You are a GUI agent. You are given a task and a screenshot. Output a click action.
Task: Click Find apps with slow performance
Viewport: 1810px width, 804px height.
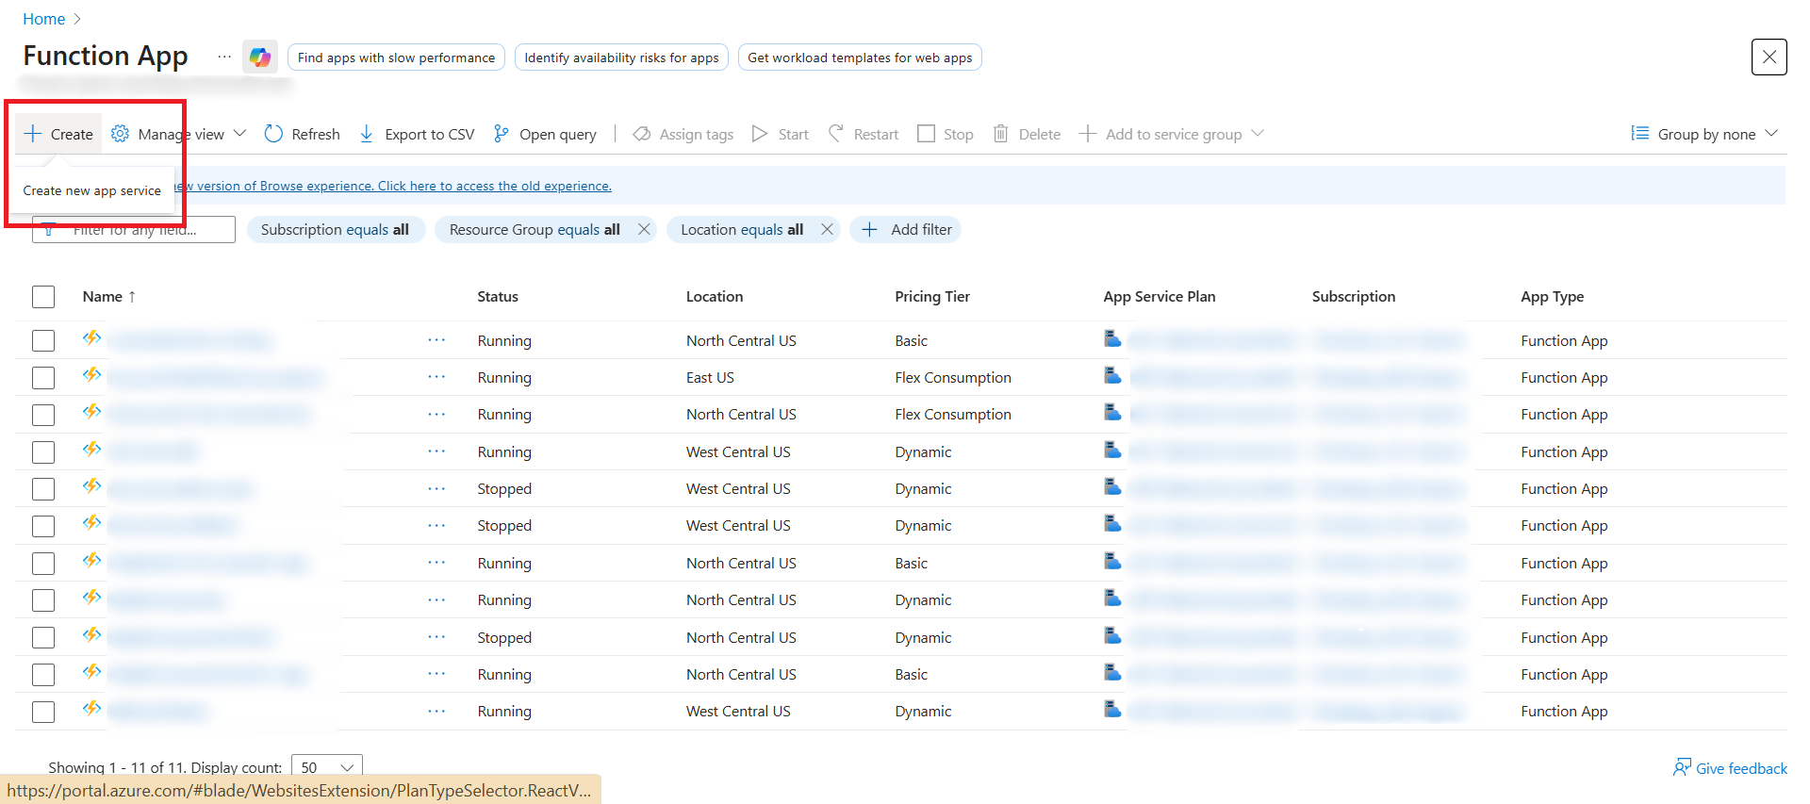[396, 57]
